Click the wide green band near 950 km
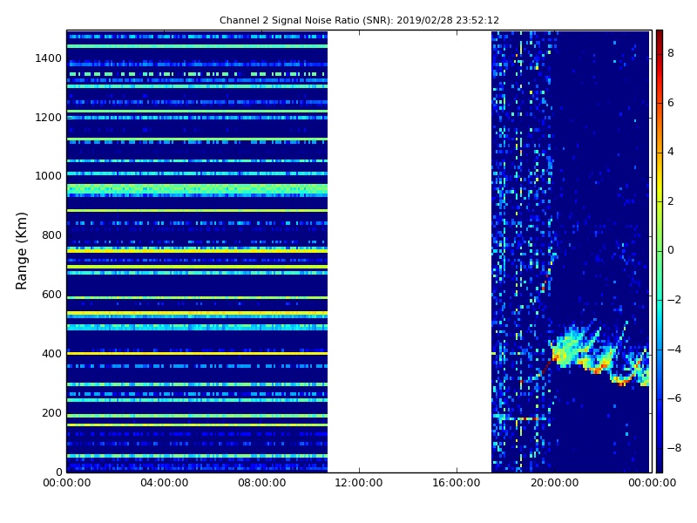 point(197,190)
